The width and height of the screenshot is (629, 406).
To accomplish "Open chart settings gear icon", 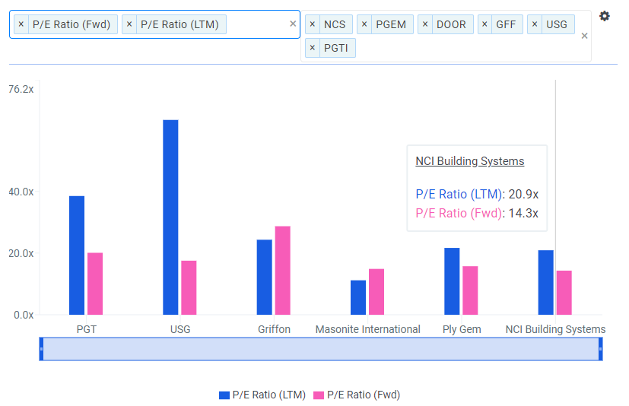I will 605,16.
